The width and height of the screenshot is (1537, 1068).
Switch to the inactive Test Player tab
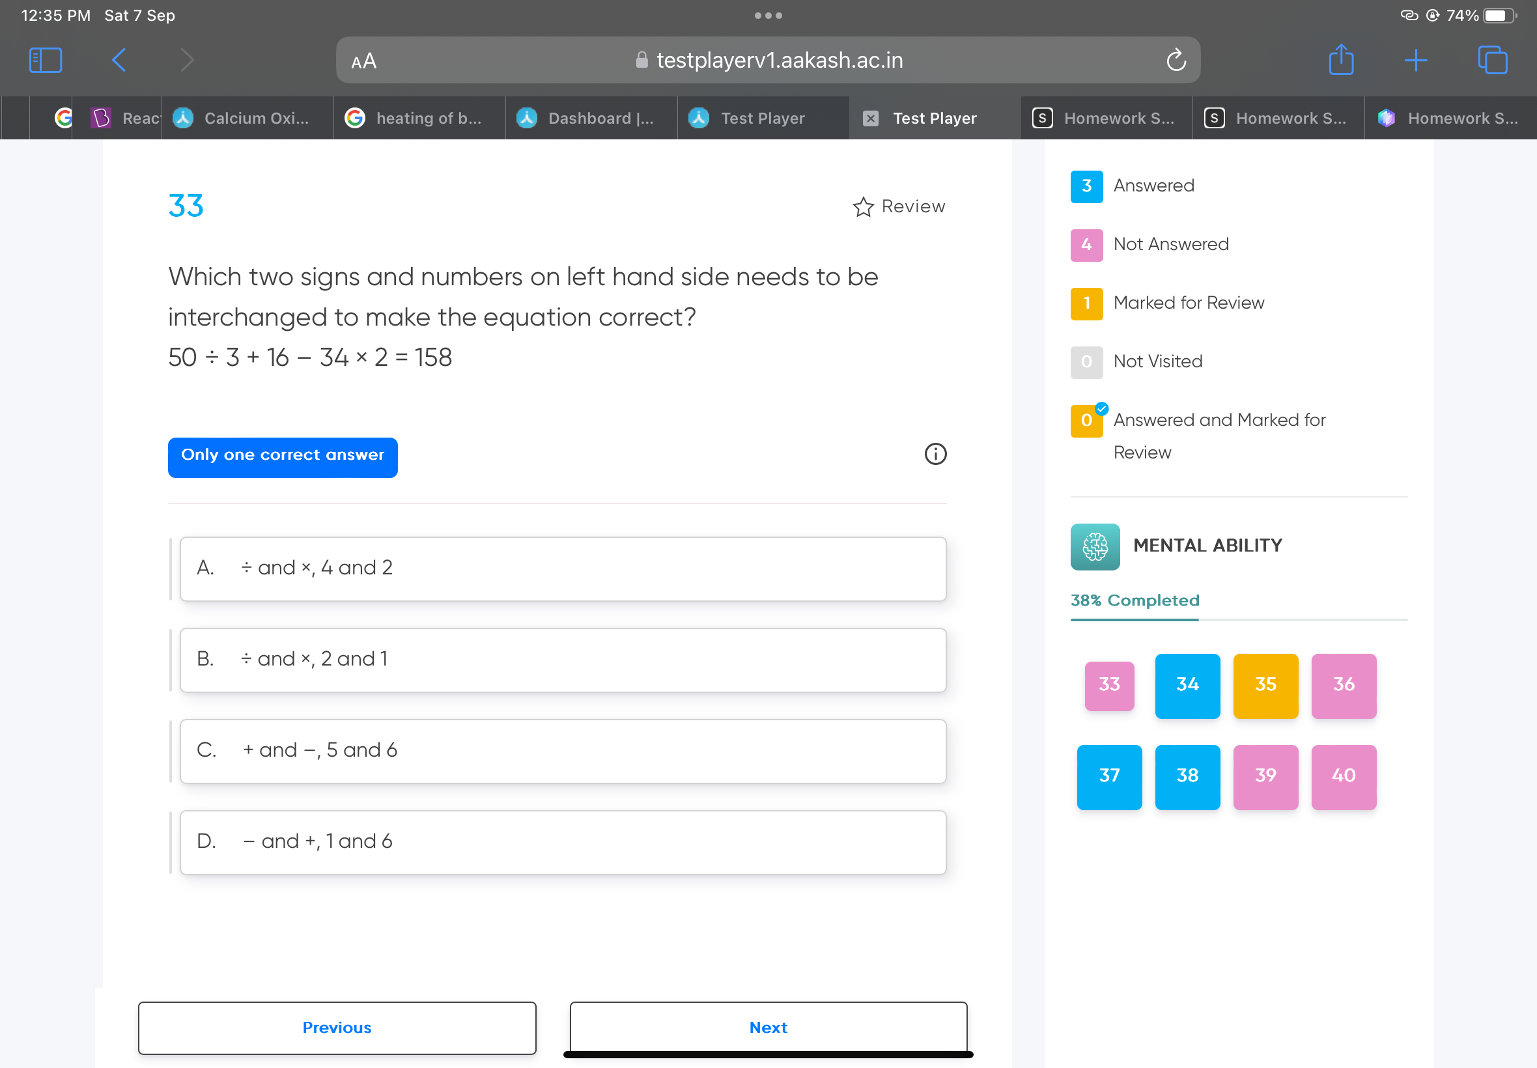click(x=763, y=118)
